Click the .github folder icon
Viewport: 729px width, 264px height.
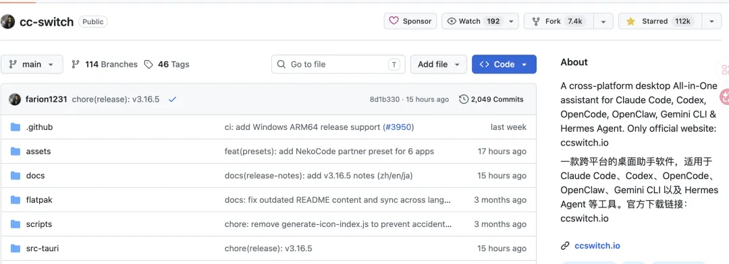pyautogui.click(x=16, y=127)
